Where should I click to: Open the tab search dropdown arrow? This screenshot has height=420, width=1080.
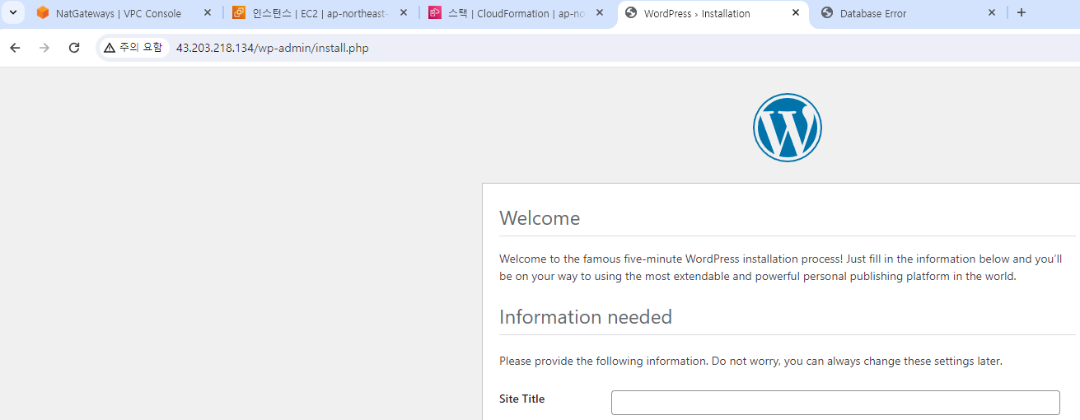pos(13,12)
